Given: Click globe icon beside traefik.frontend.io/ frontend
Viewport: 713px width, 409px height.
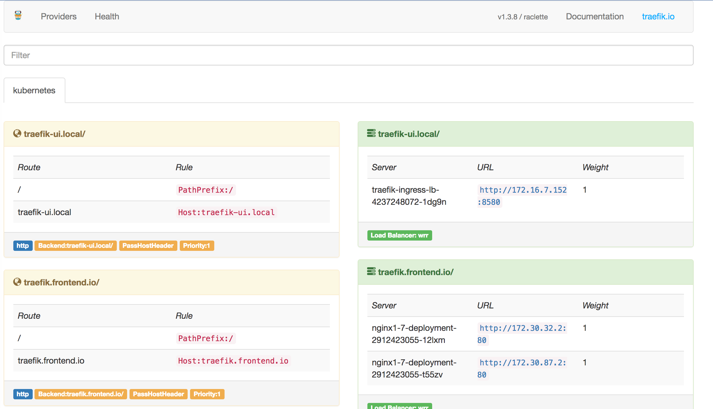Looking at the screenshot, I should click(17, 282).
